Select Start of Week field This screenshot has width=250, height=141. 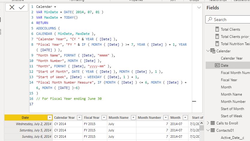(231, 116)
